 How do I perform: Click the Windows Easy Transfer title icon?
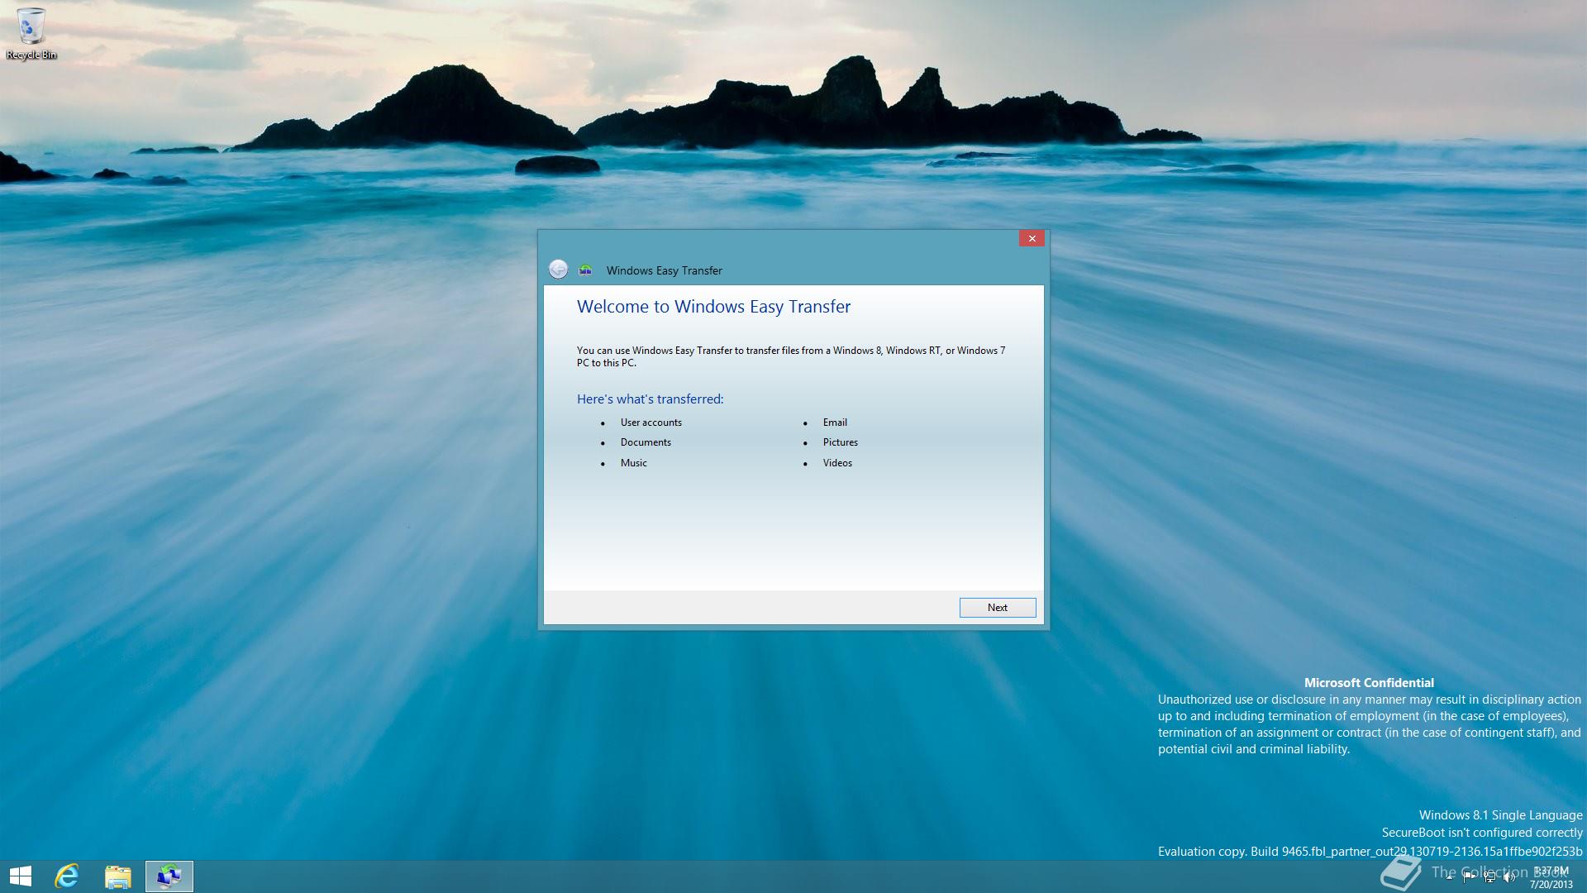tap(585, 270)
